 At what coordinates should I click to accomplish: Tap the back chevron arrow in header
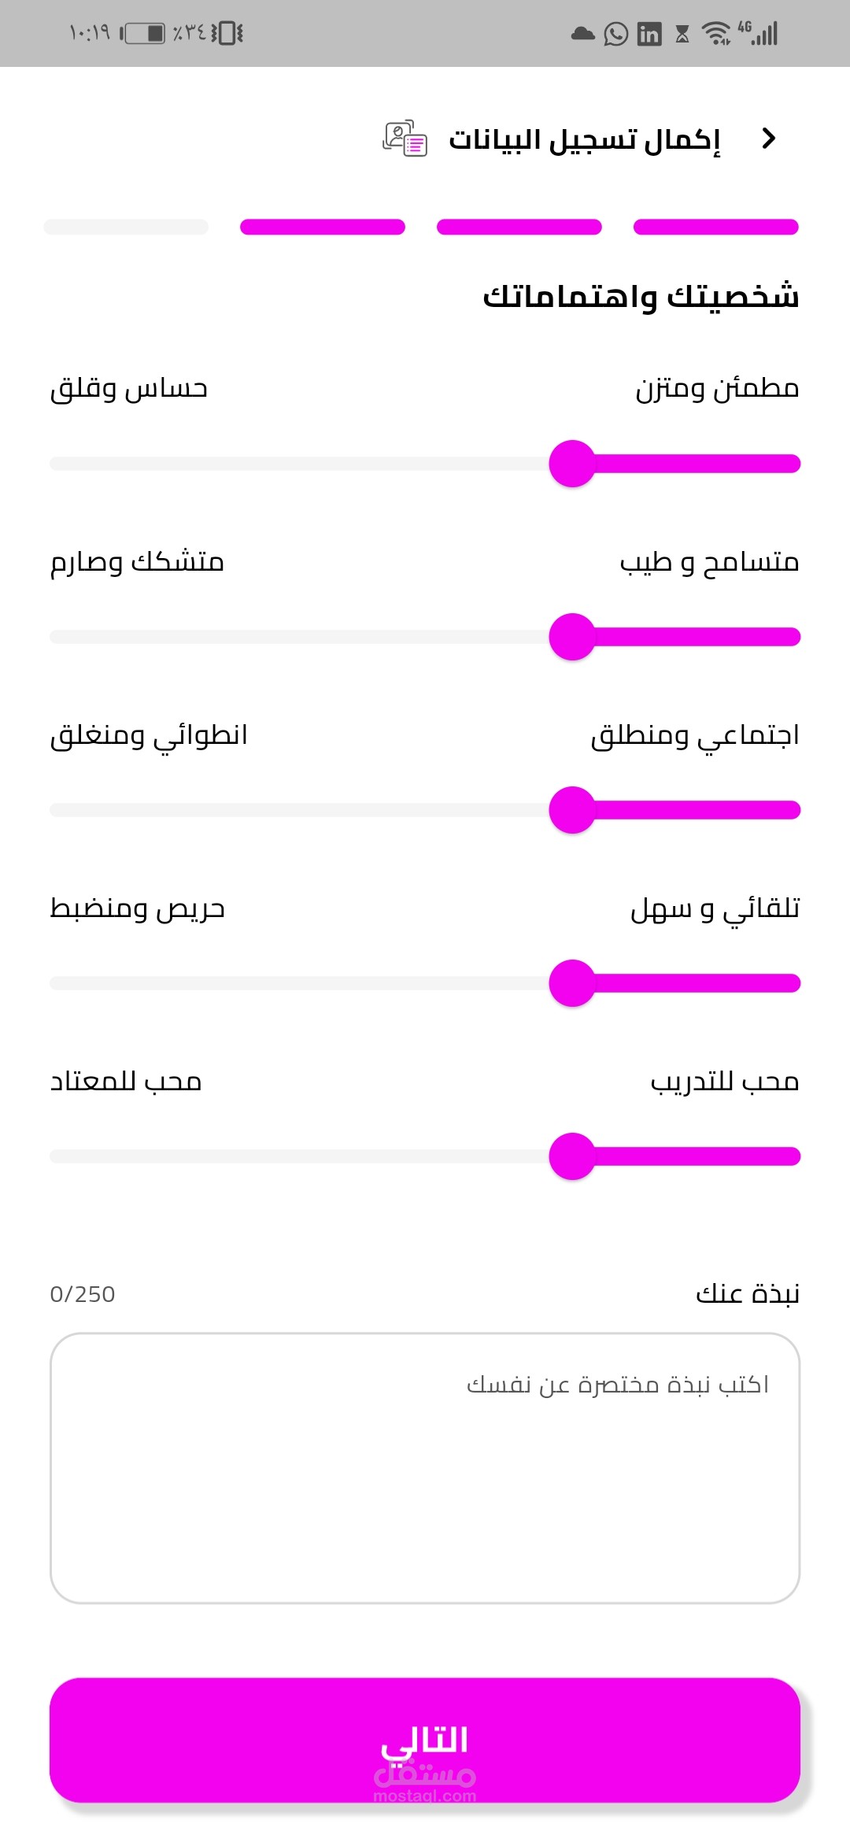769,139
